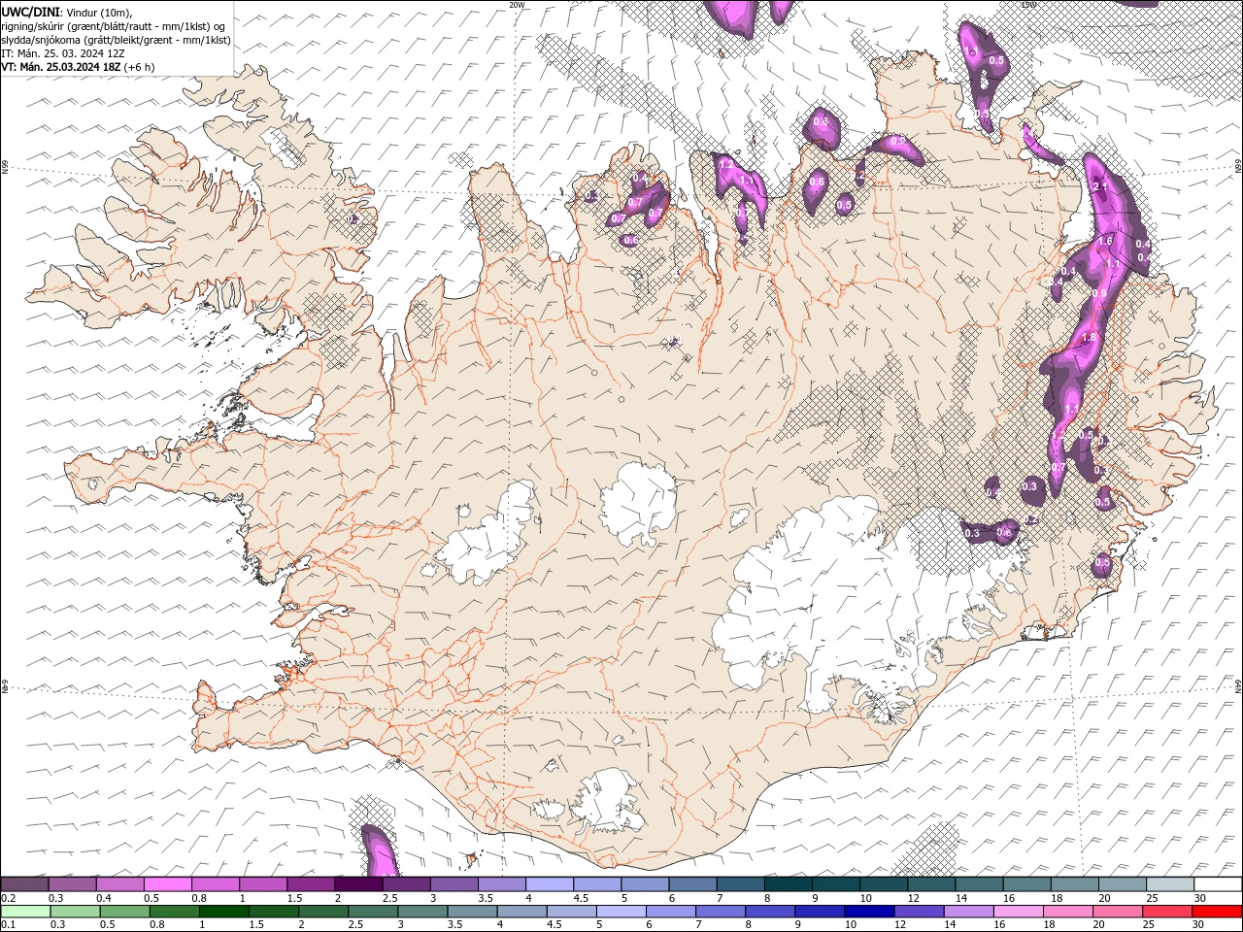The image size is (1243, 932).
Task: Pick the white 30 swatch ending the top legend row
Action: 1218,884
